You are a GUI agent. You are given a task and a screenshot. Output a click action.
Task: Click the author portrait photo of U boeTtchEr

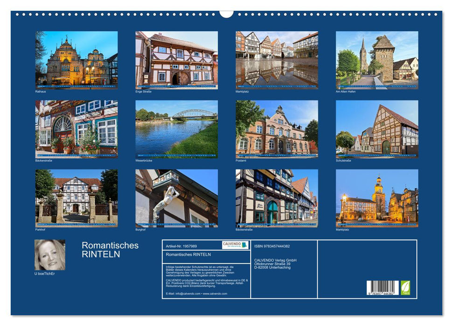[x=49, y=254]
